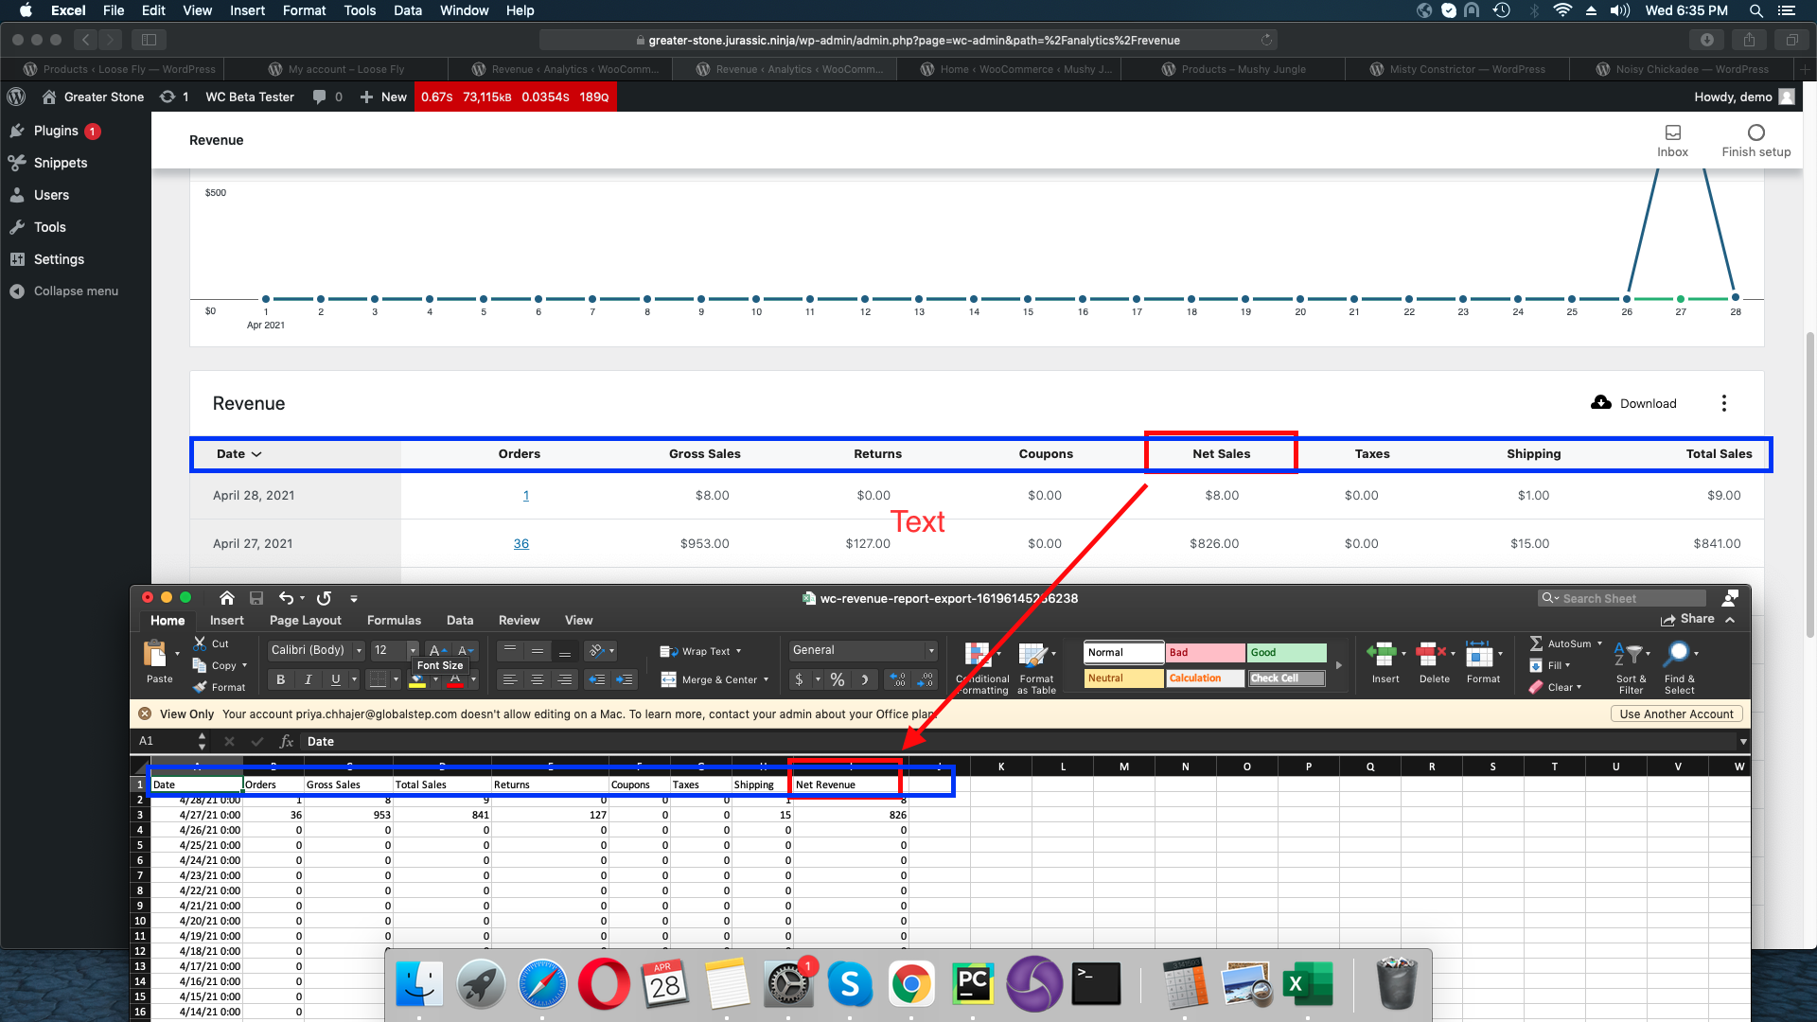Open the Data menu in the menu bar
This screenshot has width=1817, height=1022.
click(x=408, y=10)
